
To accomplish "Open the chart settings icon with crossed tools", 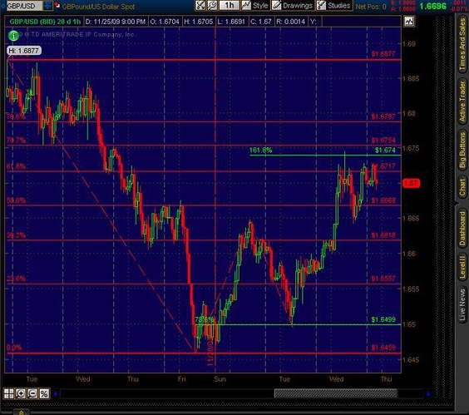I will tap(200, 5).
